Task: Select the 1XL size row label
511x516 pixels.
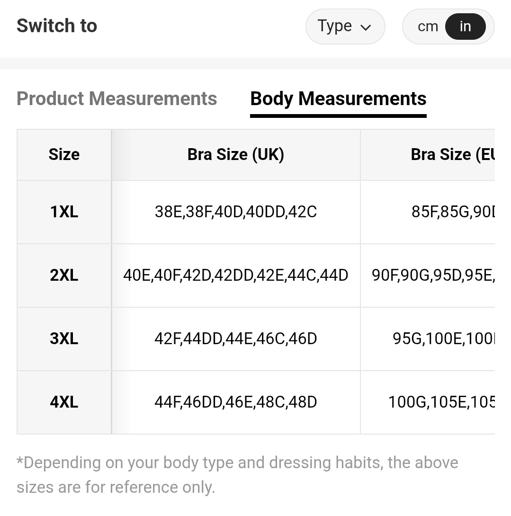Action: [64, 212]
